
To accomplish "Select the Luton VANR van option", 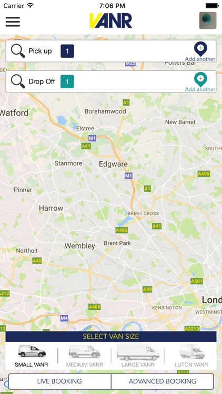I will (x=191, y=356).
